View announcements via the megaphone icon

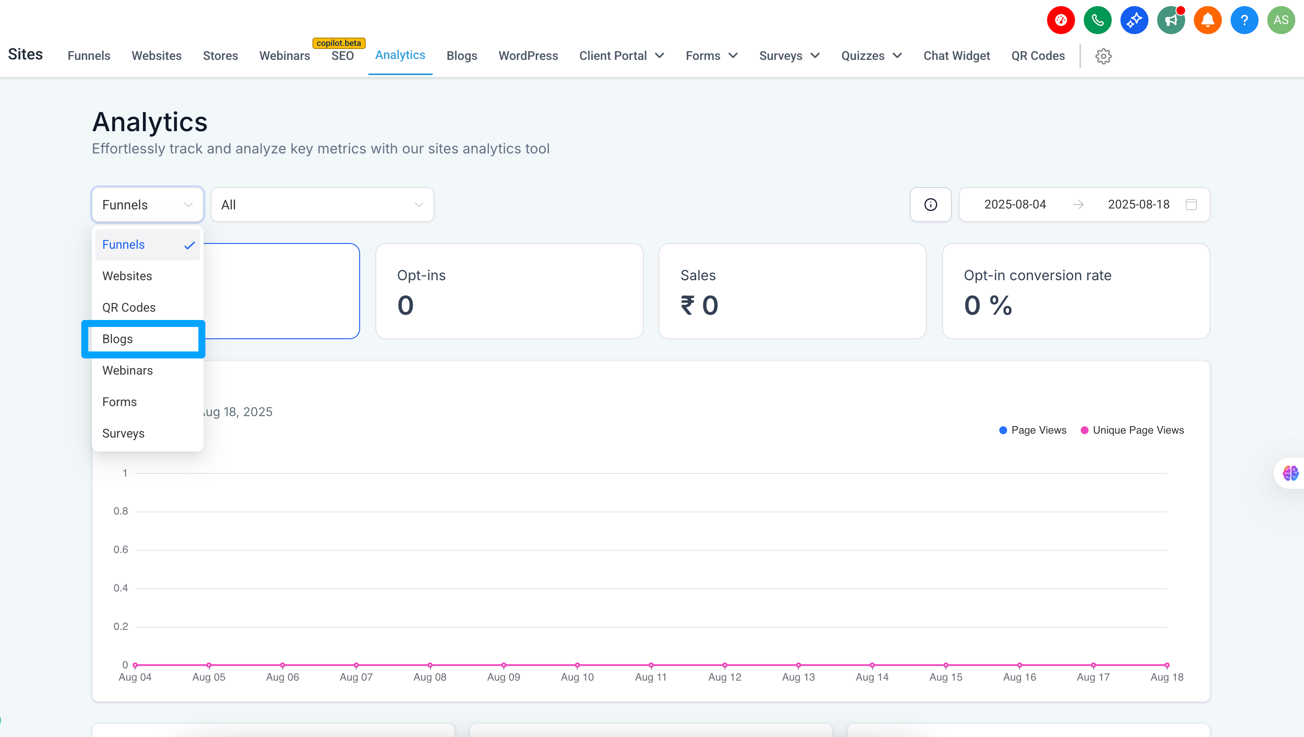pos(1171,20)
